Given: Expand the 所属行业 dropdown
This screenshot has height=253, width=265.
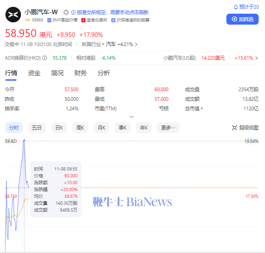Looking at the screenshot, I should 93,44.
